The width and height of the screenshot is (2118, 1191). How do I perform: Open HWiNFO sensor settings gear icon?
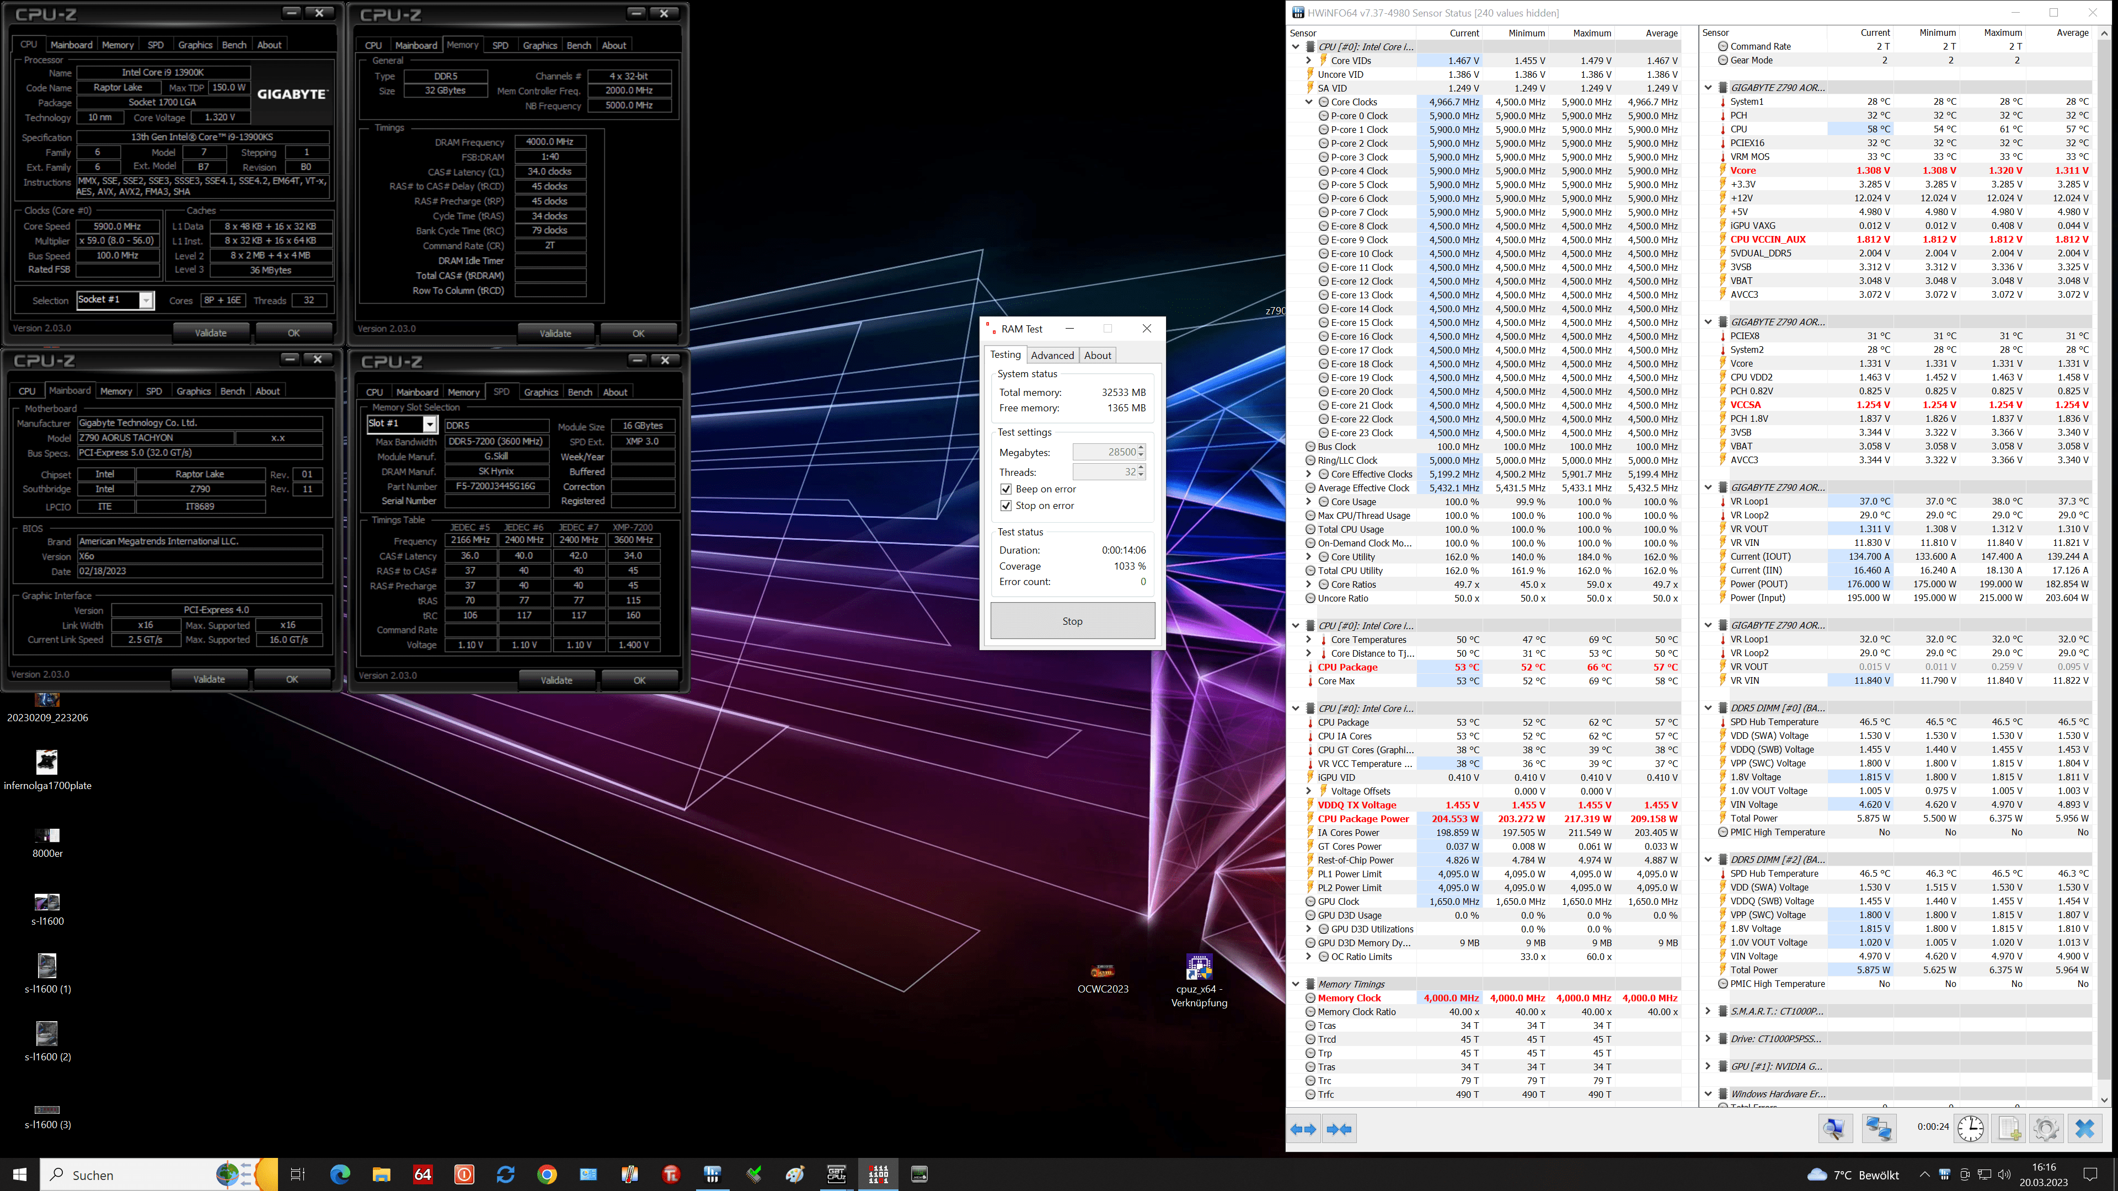pos(2046,1129)
